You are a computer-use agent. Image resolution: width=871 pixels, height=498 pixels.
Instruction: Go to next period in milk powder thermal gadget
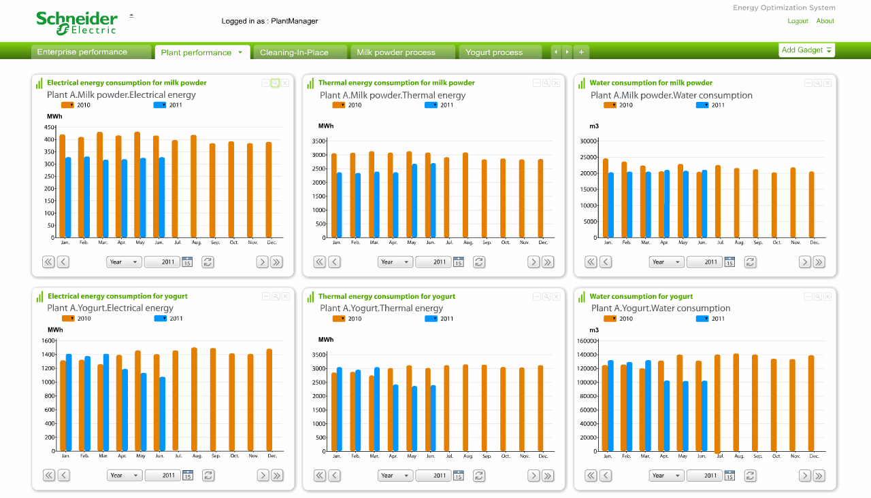pyautogui.click(x=533, y=262)
